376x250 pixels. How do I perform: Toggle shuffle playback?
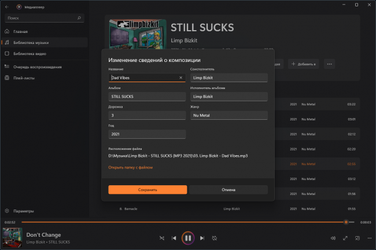point(162,238)
